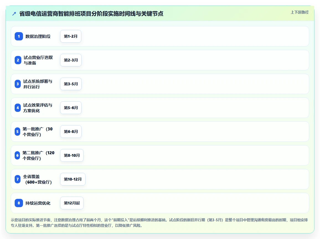Image resolution: width=320 pixels, height=239 pixels.
Task: Click the number 1 badge for 数据治理阶段
Action: tap(19, 36)
